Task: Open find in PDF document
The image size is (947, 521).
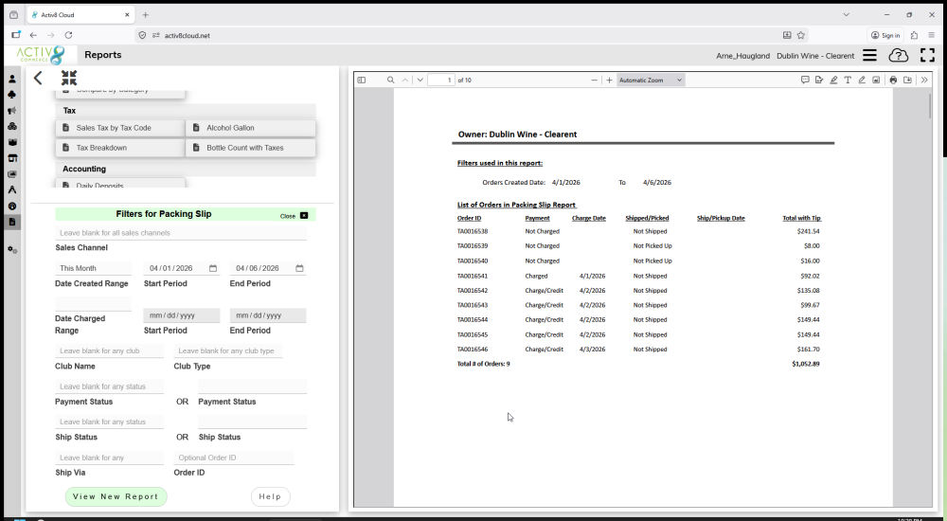Action: point(391,80)
